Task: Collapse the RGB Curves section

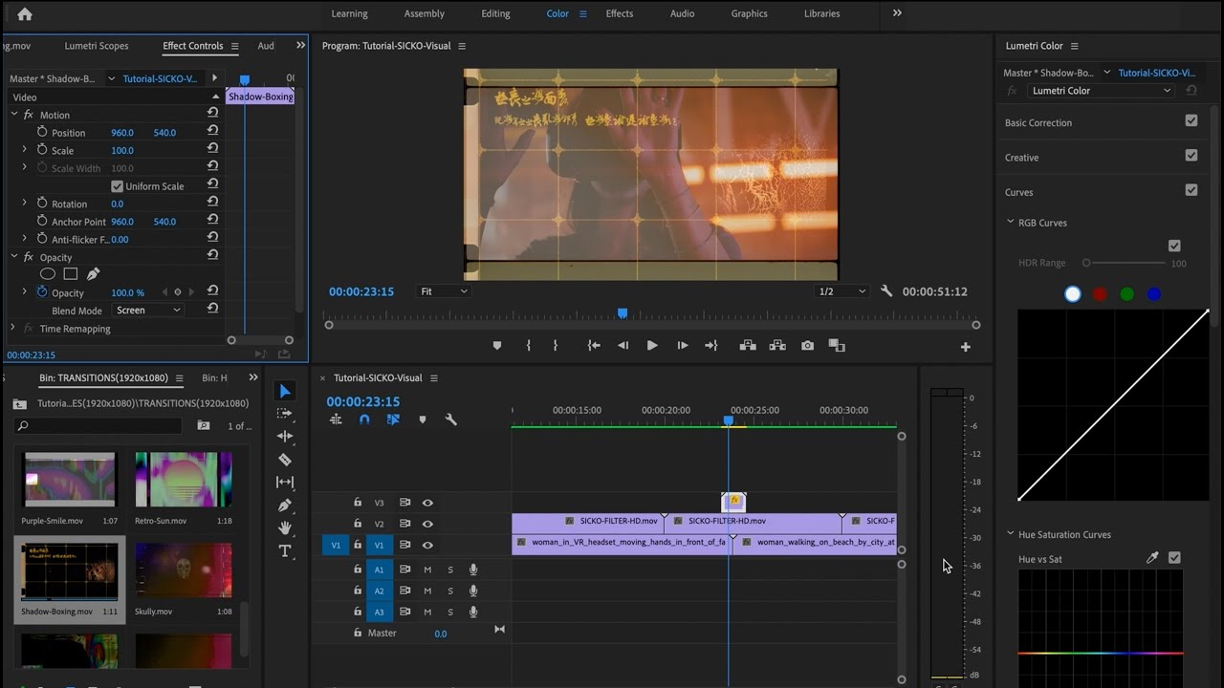Action: [1011, 223]
